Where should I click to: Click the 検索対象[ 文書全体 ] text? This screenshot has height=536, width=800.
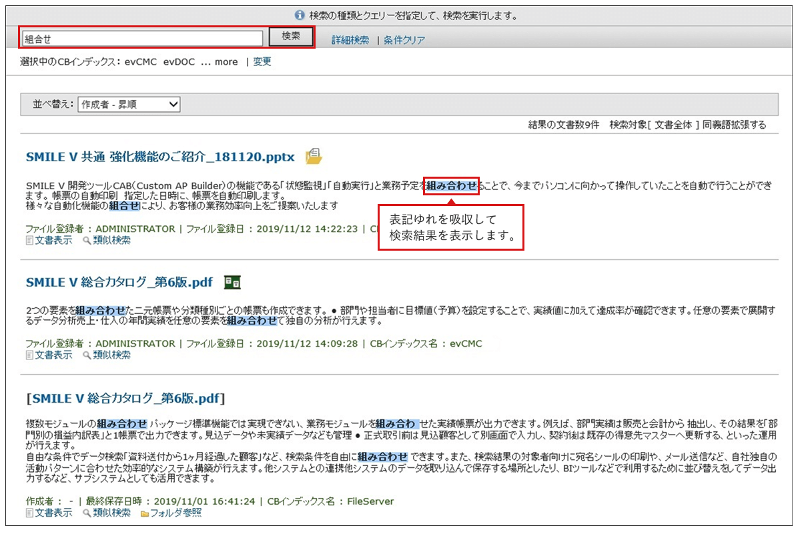tap(654, 125)
